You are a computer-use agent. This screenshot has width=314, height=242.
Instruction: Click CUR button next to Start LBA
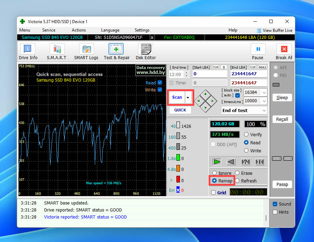216,67
